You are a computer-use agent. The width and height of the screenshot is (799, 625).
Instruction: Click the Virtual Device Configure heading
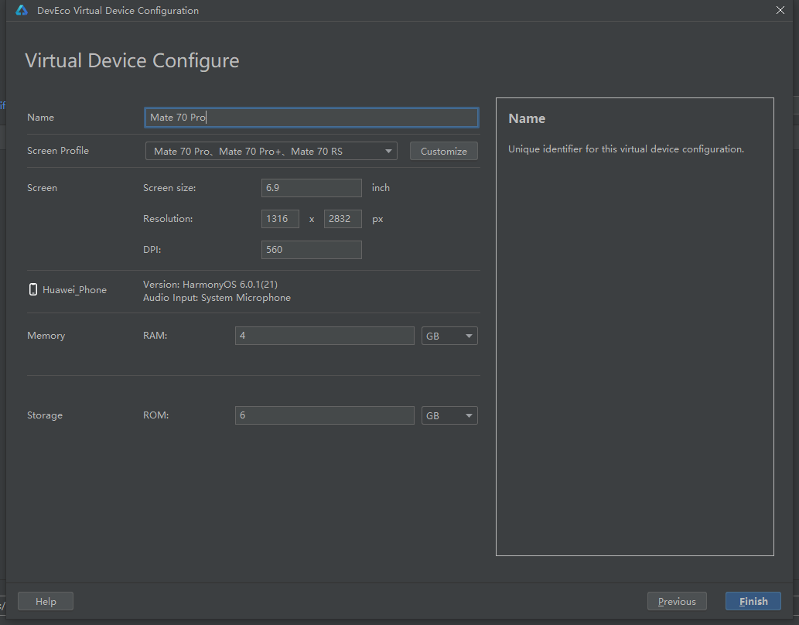pos(132,60)
